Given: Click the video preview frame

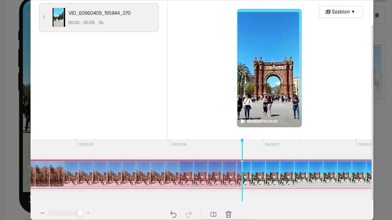Looking at the screenshot, I should tap(269, 66).
